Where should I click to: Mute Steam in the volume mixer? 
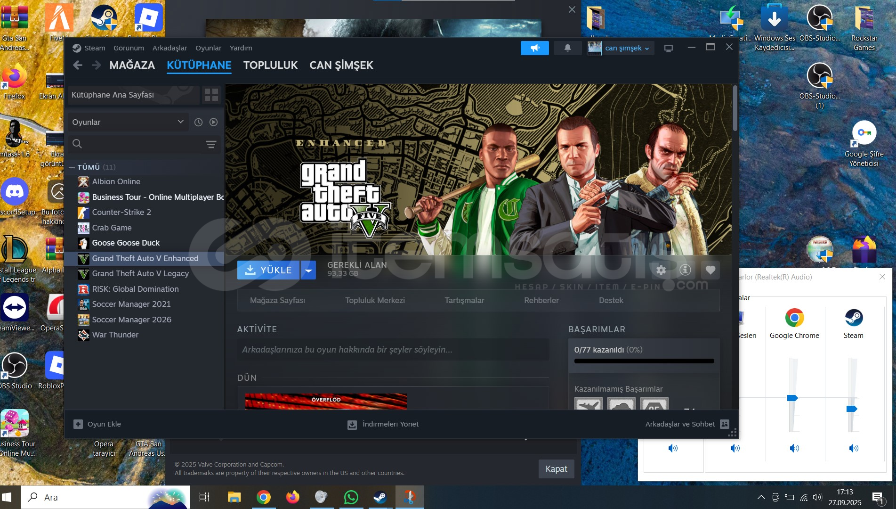pos(854,448)
